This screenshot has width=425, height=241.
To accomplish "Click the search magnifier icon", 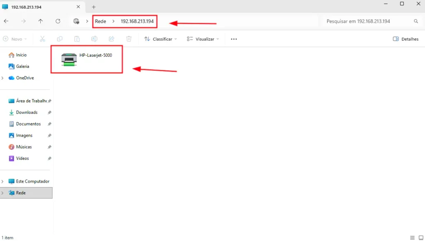I will click(x=416, y=21).
